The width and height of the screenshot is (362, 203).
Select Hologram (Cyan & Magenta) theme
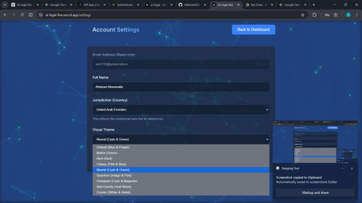(x=181, y=181)
